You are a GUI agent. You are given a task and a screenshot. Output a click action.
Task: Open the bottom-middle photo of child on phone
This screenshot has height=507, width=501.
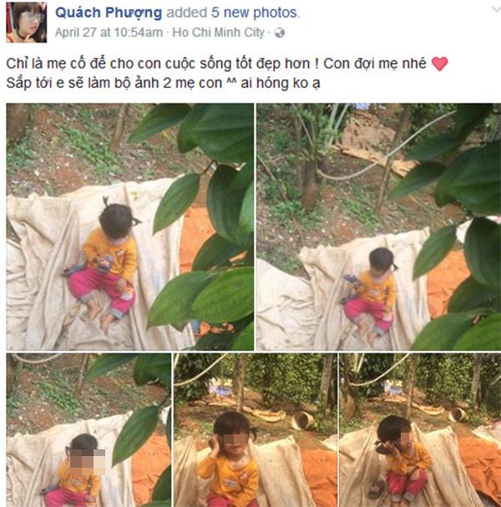point(256,430)
